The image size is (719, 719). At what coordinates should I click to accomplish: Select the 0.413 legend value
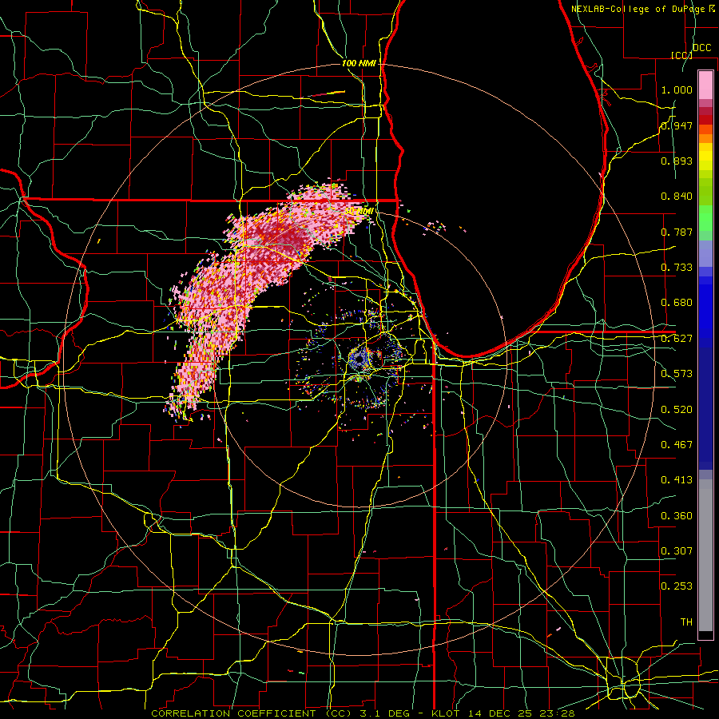(x=677, y=480)
